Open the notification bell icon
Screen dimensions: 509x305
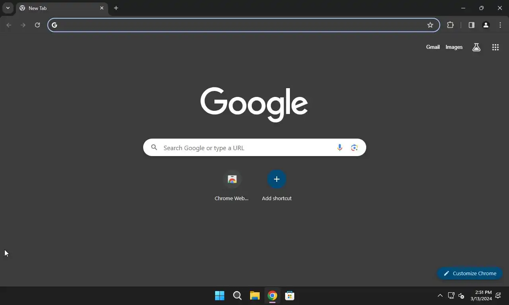point(498,295)
